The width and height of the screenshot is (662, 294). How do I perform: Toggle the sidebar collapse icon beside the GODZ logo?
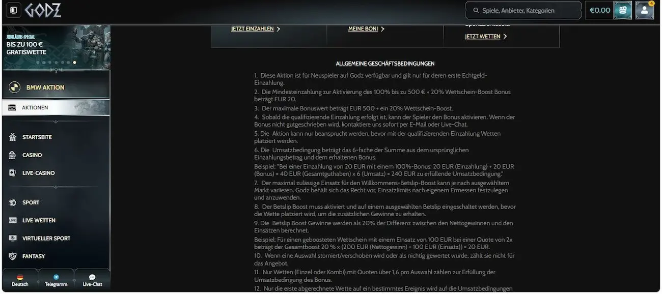tap(13, 10)
